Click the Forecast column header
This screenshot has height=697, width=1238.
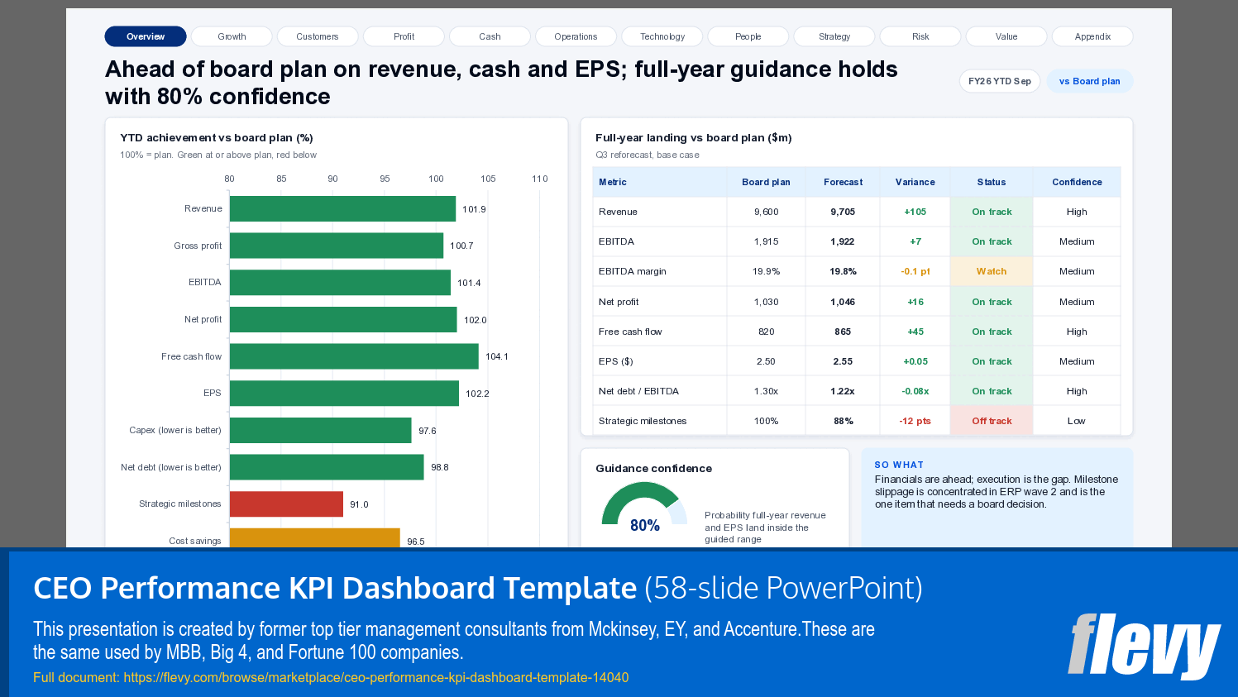[x=843, y=182]
